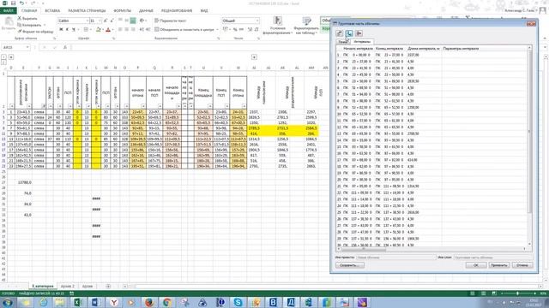Click the dialog table's vertical scrollbar

529,145
